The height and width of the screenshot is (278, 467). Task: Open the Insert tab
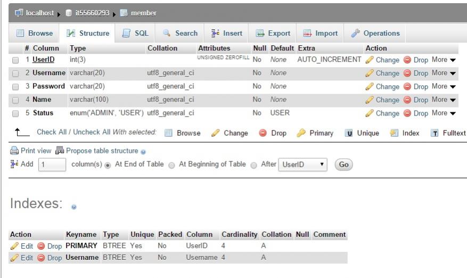point(227,33)
